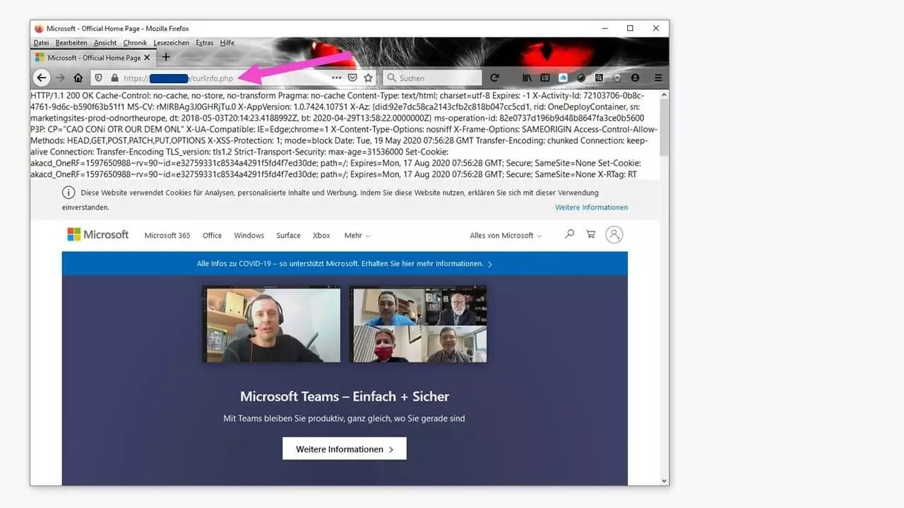Click the forward navigation arrow
The height and width of the screenshot is (508, 904).
tap(61, 78)
